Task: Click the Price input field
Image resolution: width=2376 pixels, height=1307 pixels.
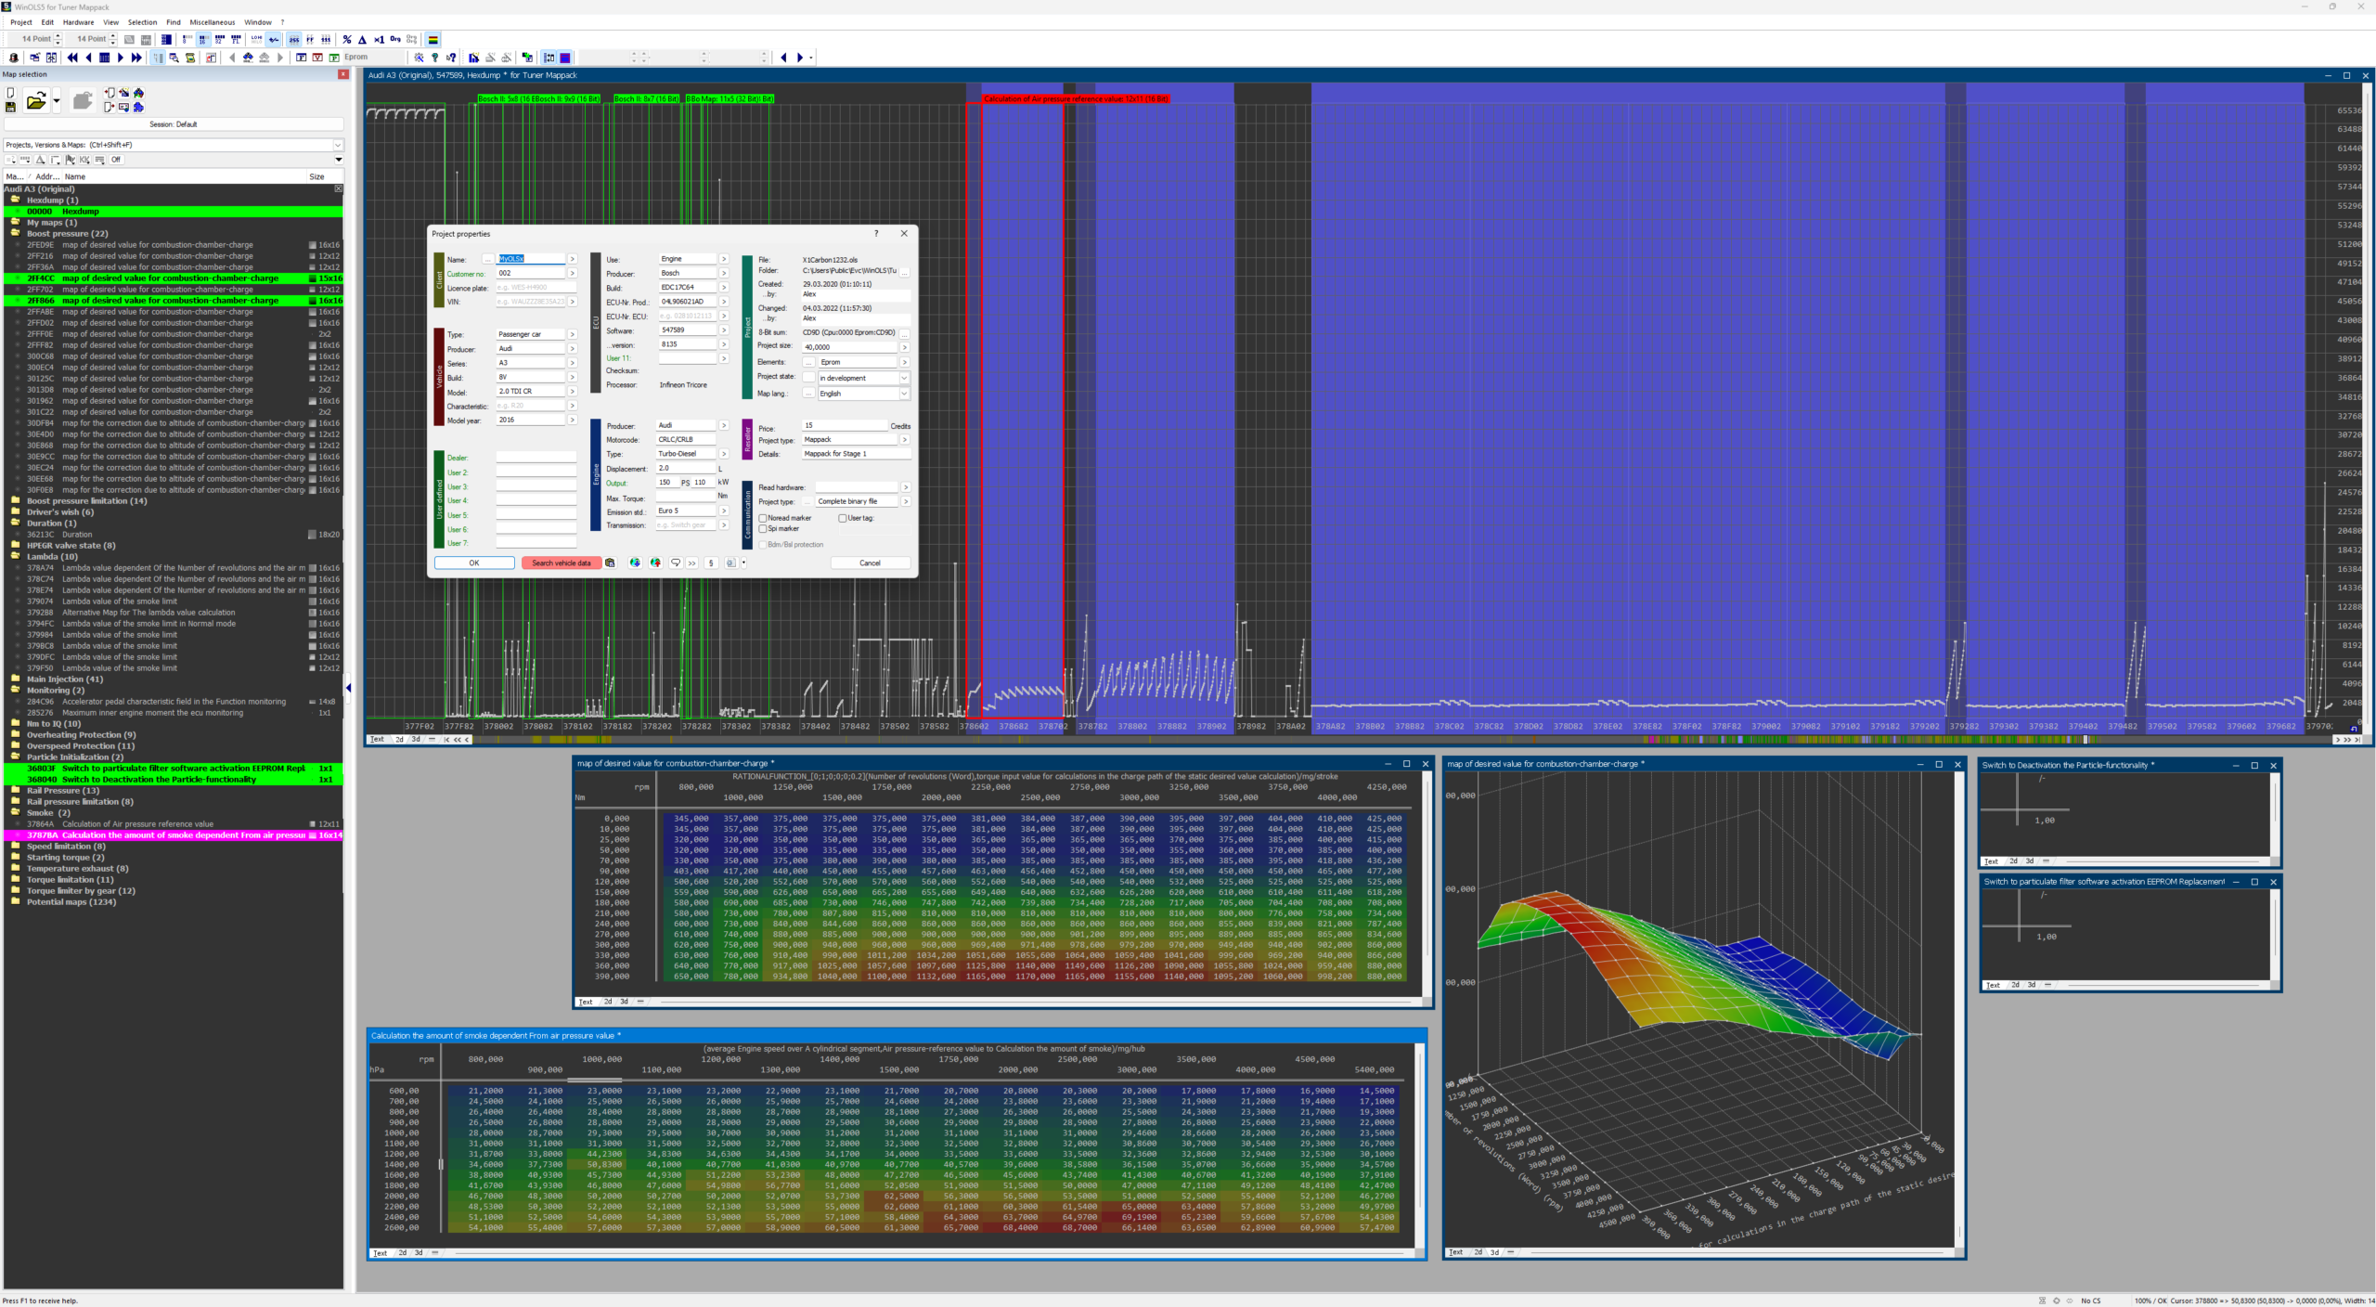Action: tap(843, 425)
